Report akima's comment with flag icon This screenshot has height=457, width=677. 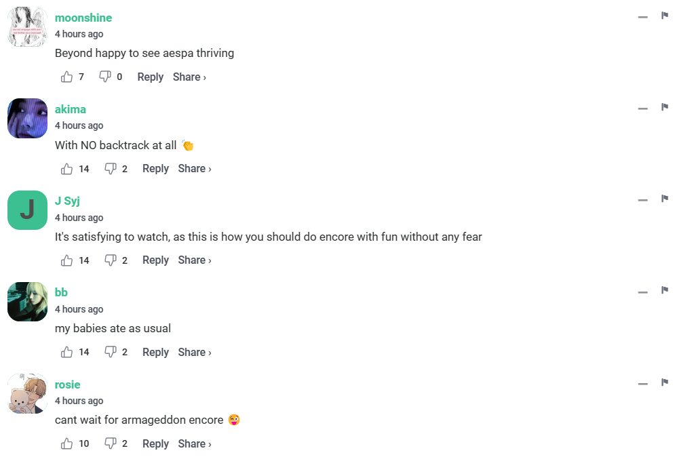[x=665, y=107]
